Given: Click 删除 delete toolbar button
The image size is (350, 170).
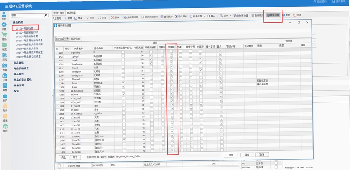Looking at the screenshot, I should pos(115,17).
